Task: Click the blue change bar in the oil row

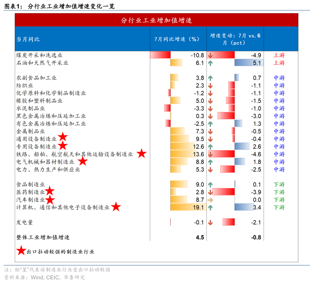Action: (249, 63)
